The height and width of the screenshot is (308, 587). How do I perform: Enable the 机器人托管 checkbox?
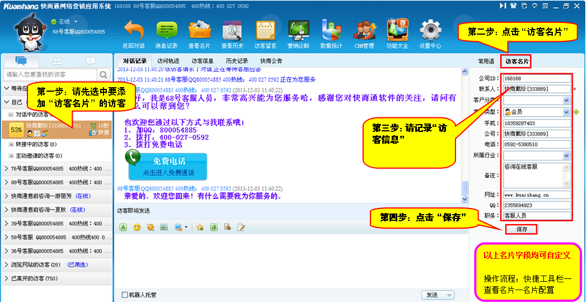click(124, 295)
